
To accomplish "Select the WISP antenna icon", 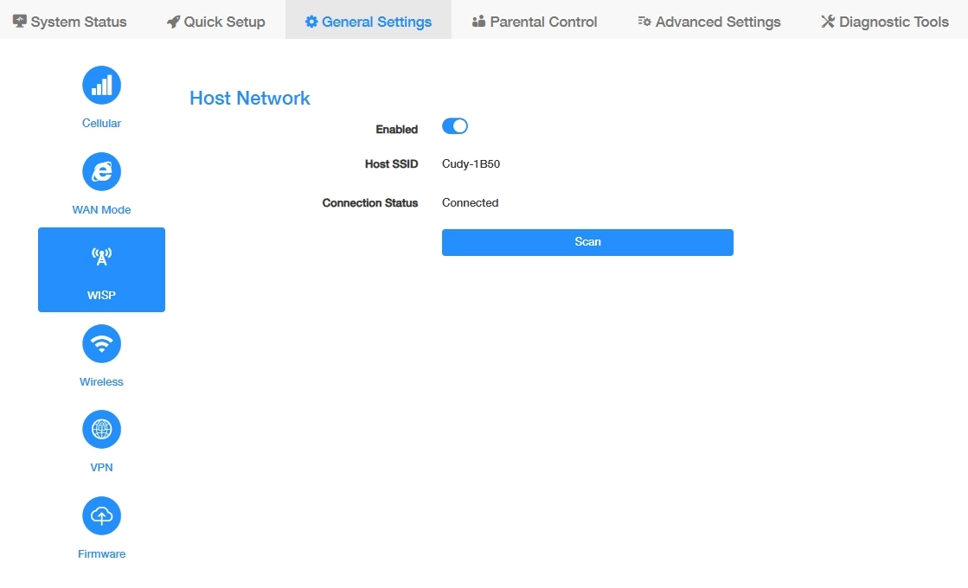I will point(101,256).
